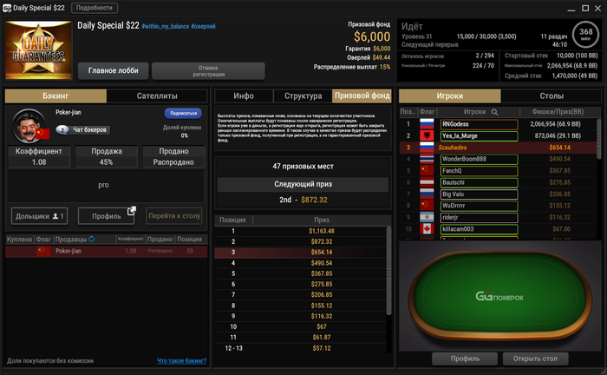Click the Russian flag beside RNGodess
Screen dimensions: 607x375
tap(427, 124)
